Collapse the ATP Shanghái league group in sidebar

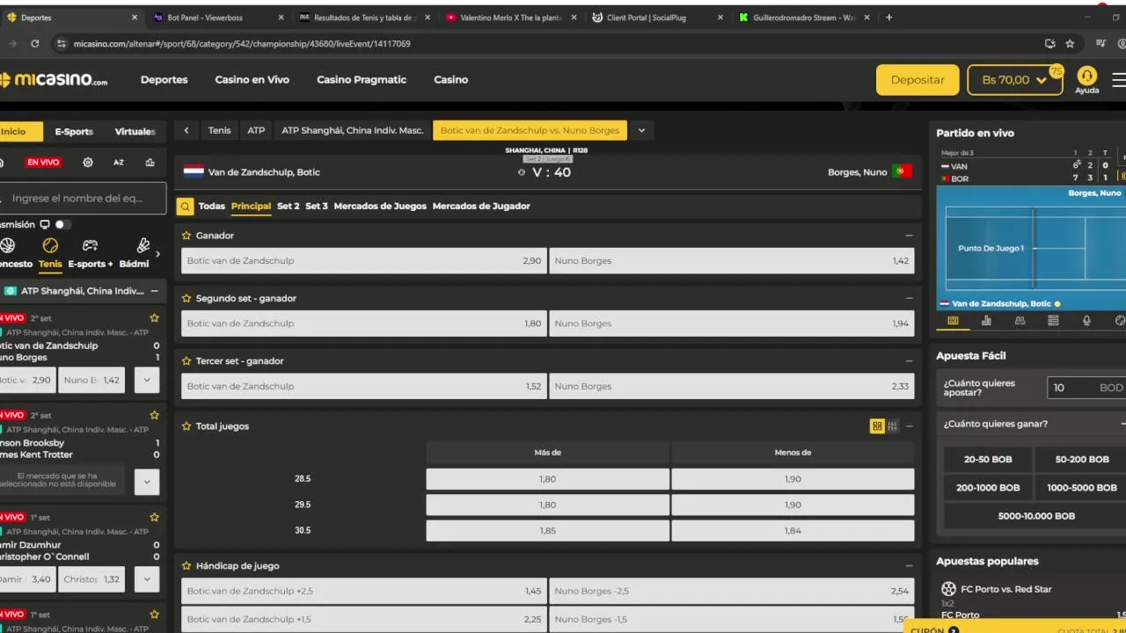click(x=155, y=291)
